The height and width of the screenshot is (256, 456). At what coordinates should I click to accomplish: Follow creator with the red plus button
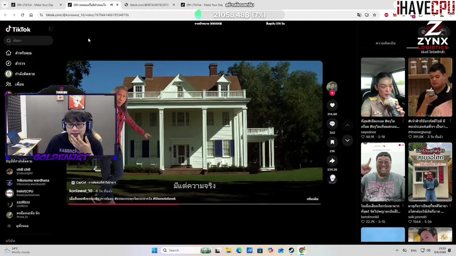point(332,93)
